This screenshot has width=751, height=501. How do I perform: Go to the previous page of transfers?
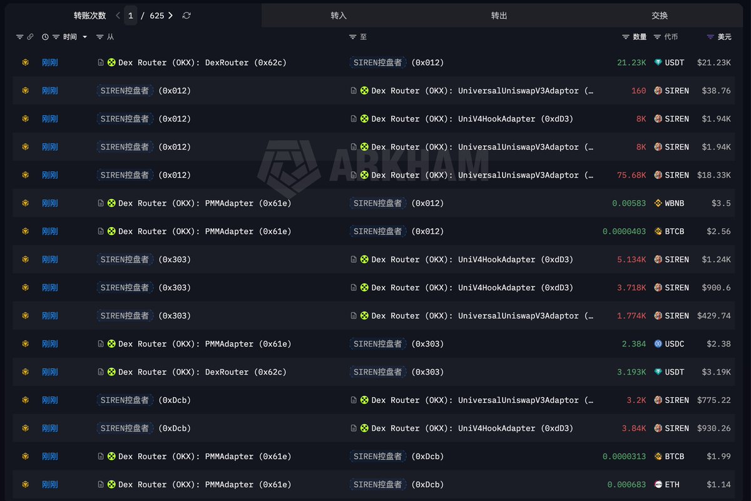pos(118,16)
